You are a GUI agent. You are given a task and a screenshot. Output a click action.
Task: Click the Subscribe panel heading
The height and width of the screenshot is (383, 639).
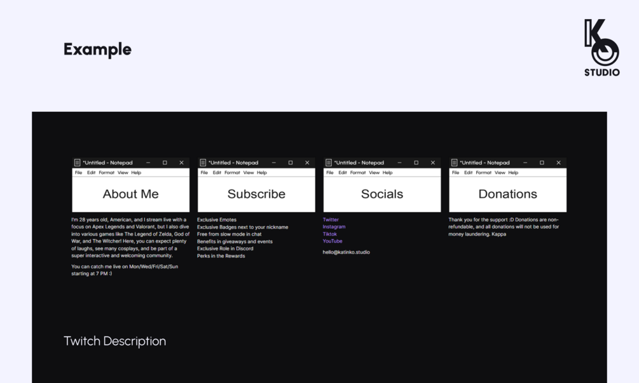click(x=256, y=194)
